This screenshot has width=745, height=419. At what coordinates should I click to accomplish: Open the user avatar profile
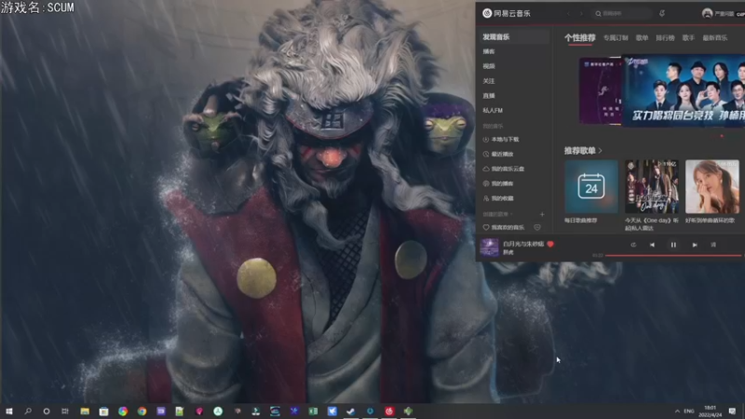pos(707,13)
